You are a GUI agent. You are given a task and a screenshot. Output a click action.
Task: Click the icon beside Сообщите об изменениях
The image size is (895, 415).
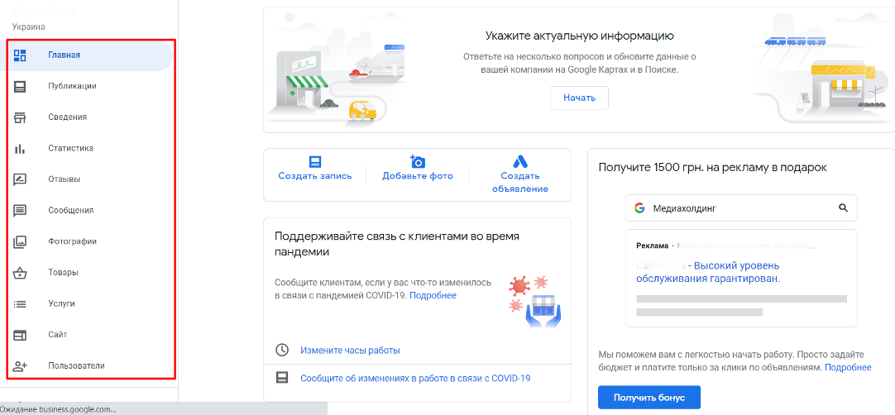[x=281, y=378]
